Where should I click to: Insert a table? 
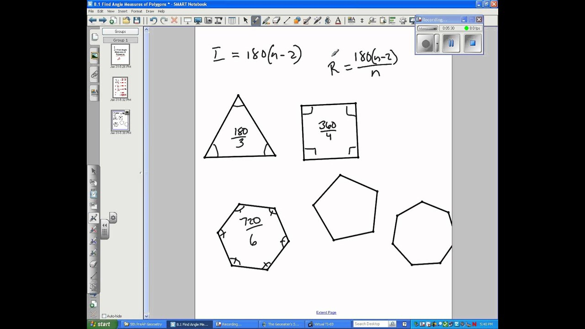click(x=232, y=21)
